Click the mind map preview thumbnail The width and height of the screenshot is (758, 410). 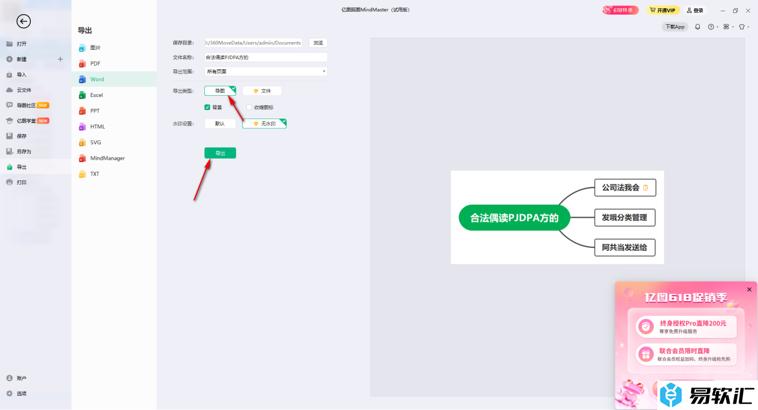click(557, 217)
